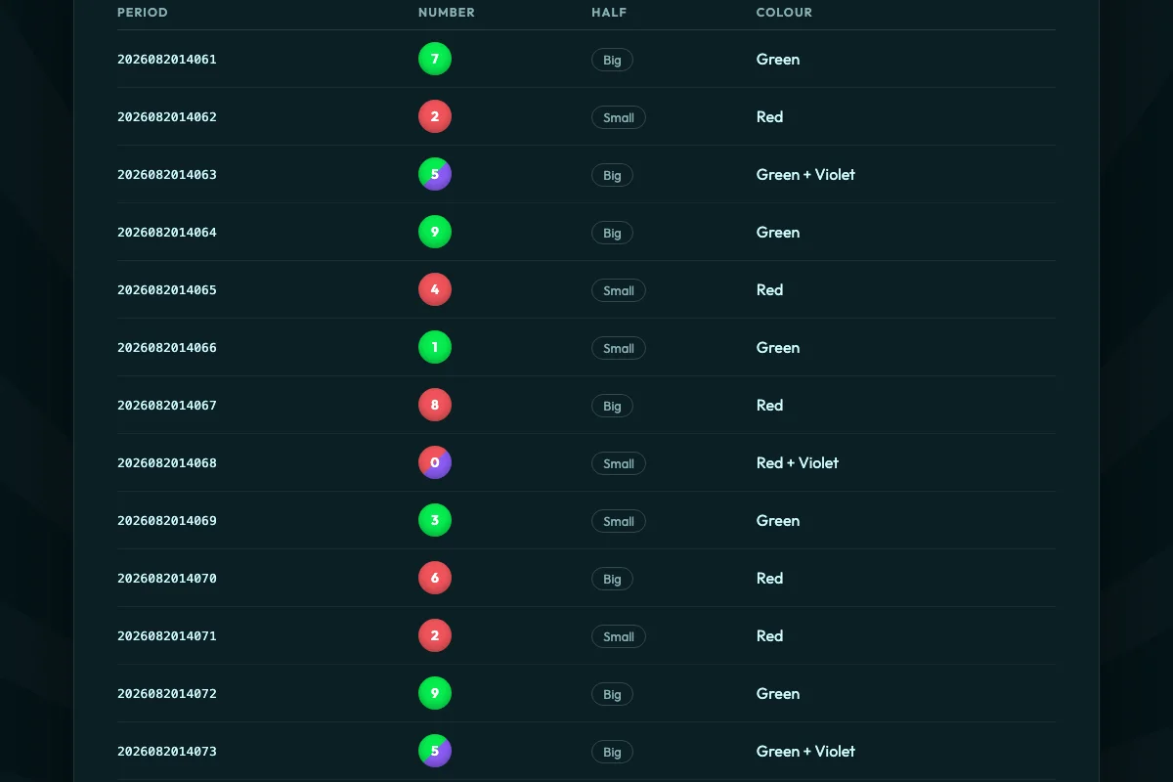This screenshot has width=1173, height=782.
Task: Click the red 8 number ball
Action: [x=435, y=406]
